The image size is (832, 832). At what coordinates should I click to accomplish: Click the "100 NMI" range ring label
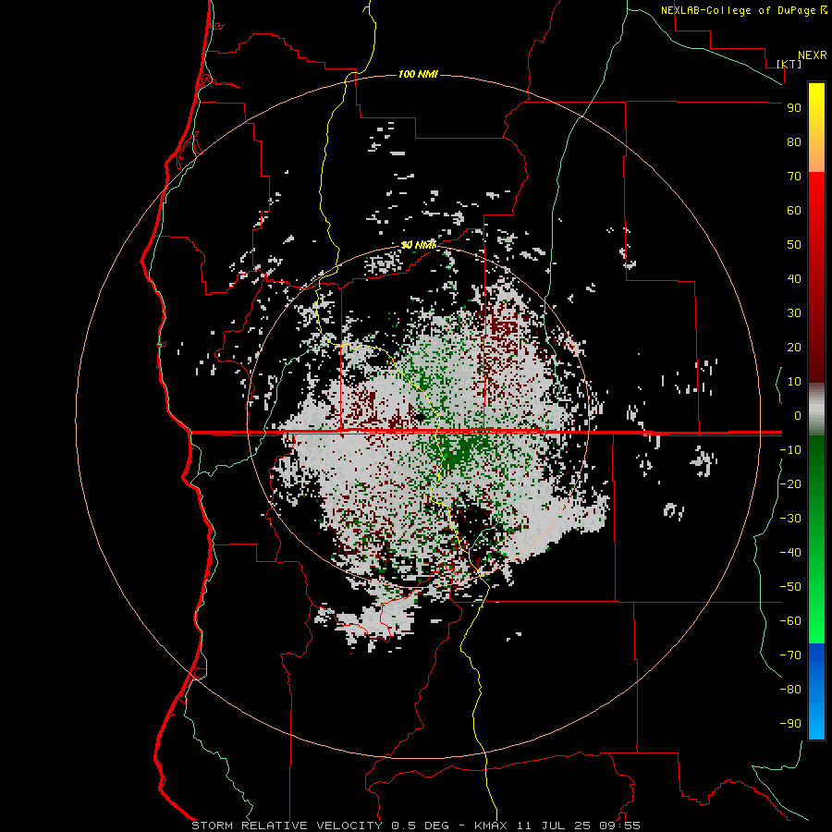[x=418, y=74]
